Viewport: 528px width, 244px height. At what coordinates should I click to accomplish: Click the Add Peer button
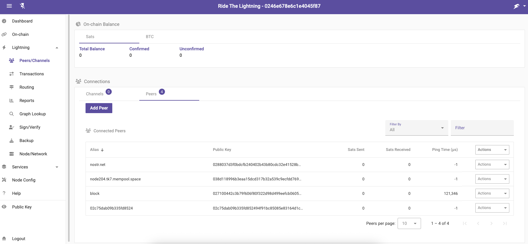click(99, 108)
